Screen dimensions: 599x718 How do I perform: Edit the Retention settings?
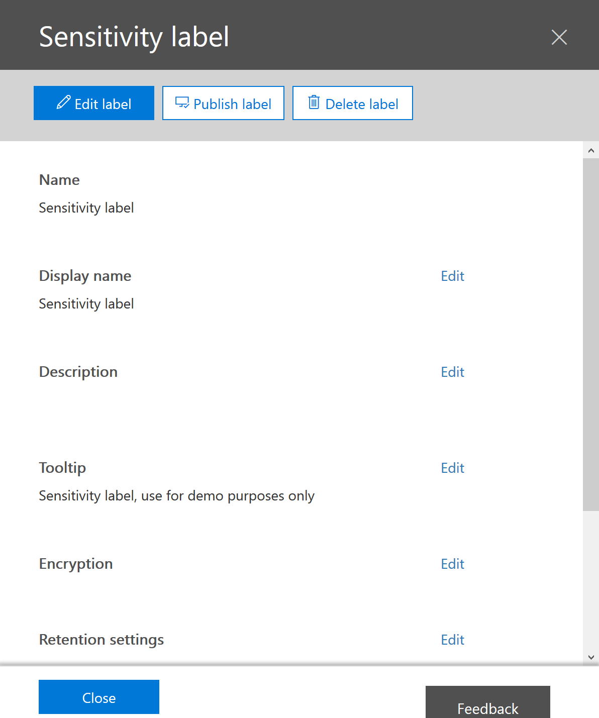pyautogui.click(x=452, y=640)
